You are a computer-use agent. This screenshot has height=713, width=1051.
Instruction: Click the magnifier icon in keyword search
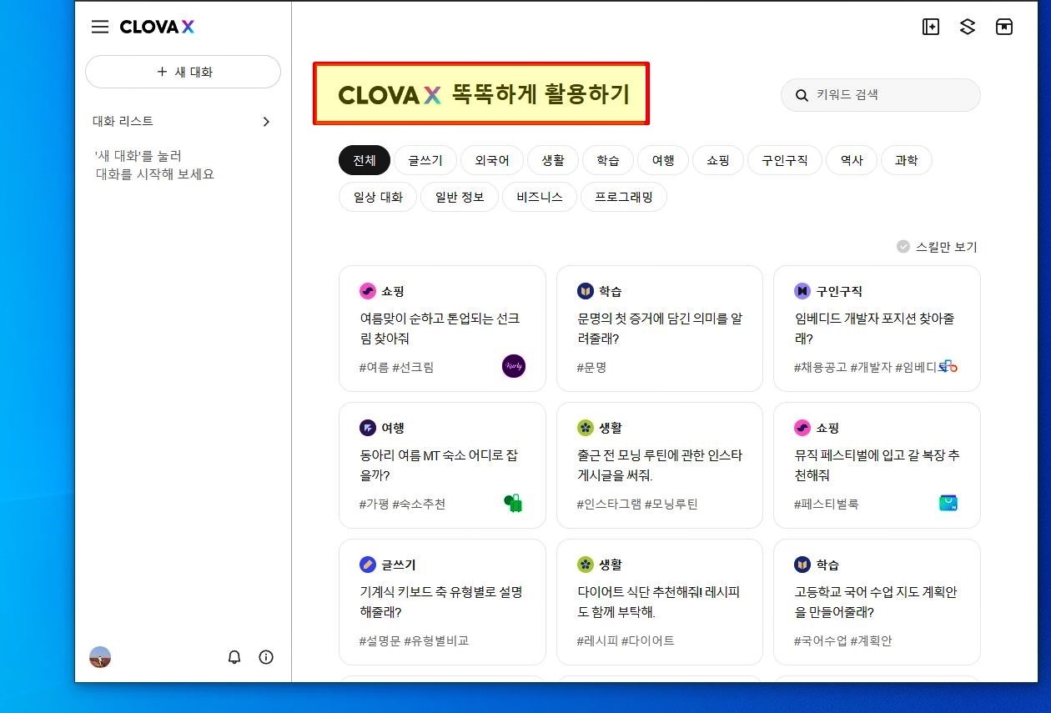pos(802,95)
